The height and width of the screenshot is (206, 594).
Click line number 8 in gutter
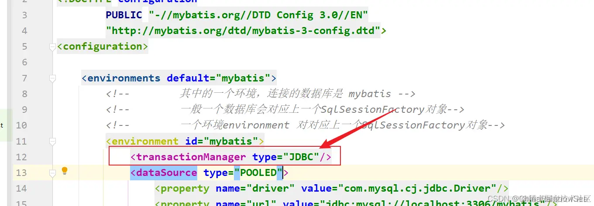(x=24, y=94)
